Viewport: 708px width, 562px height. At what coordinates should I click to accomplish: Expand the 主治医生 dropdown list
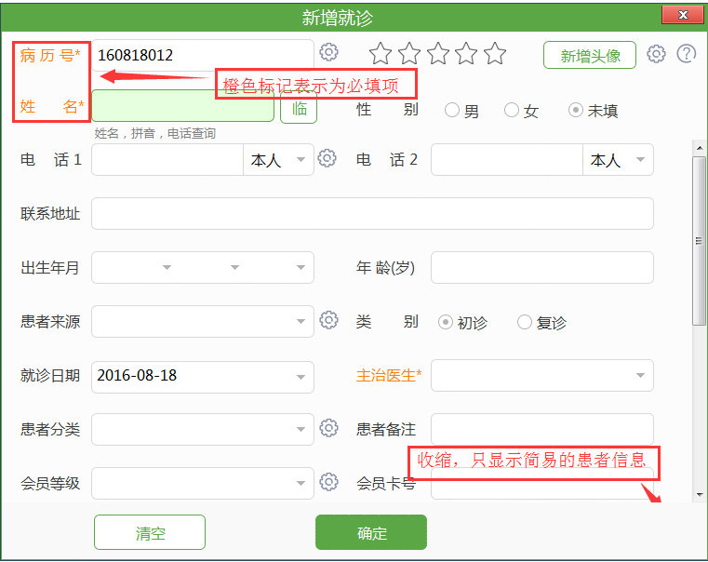[640, 376]
